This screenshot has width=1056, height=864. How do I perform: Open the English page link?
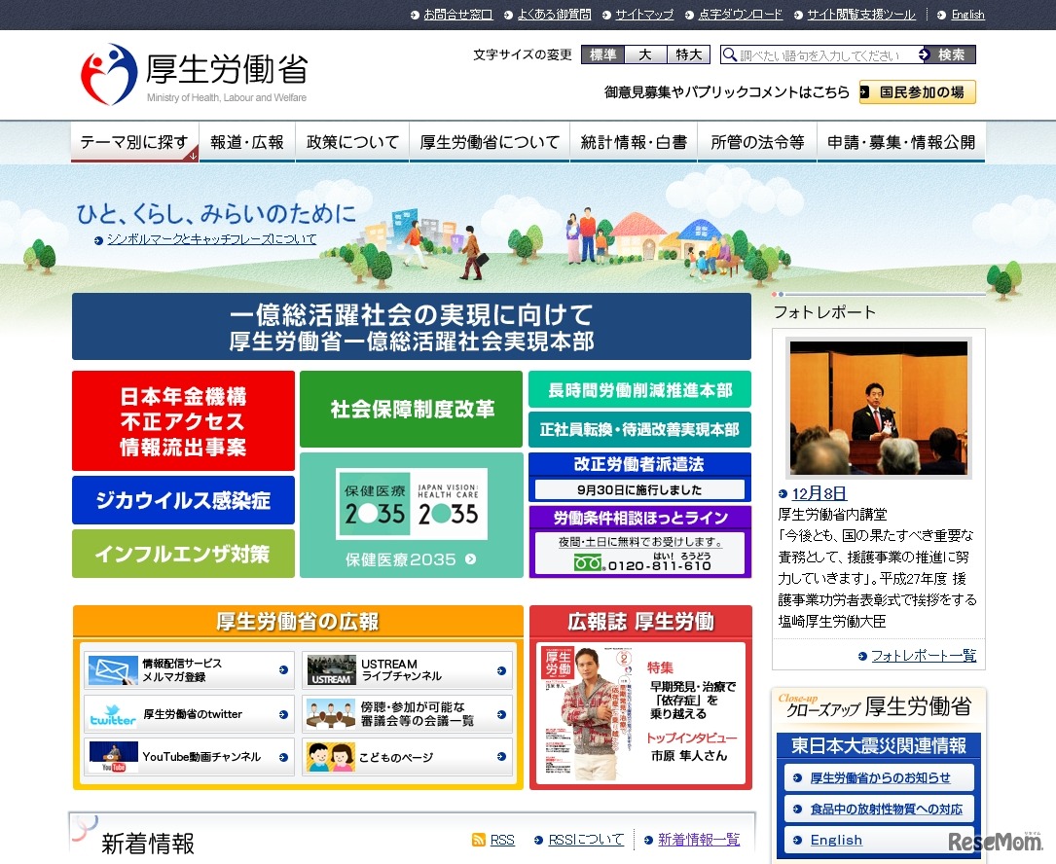pyautogui.click(x=967, y=15)
